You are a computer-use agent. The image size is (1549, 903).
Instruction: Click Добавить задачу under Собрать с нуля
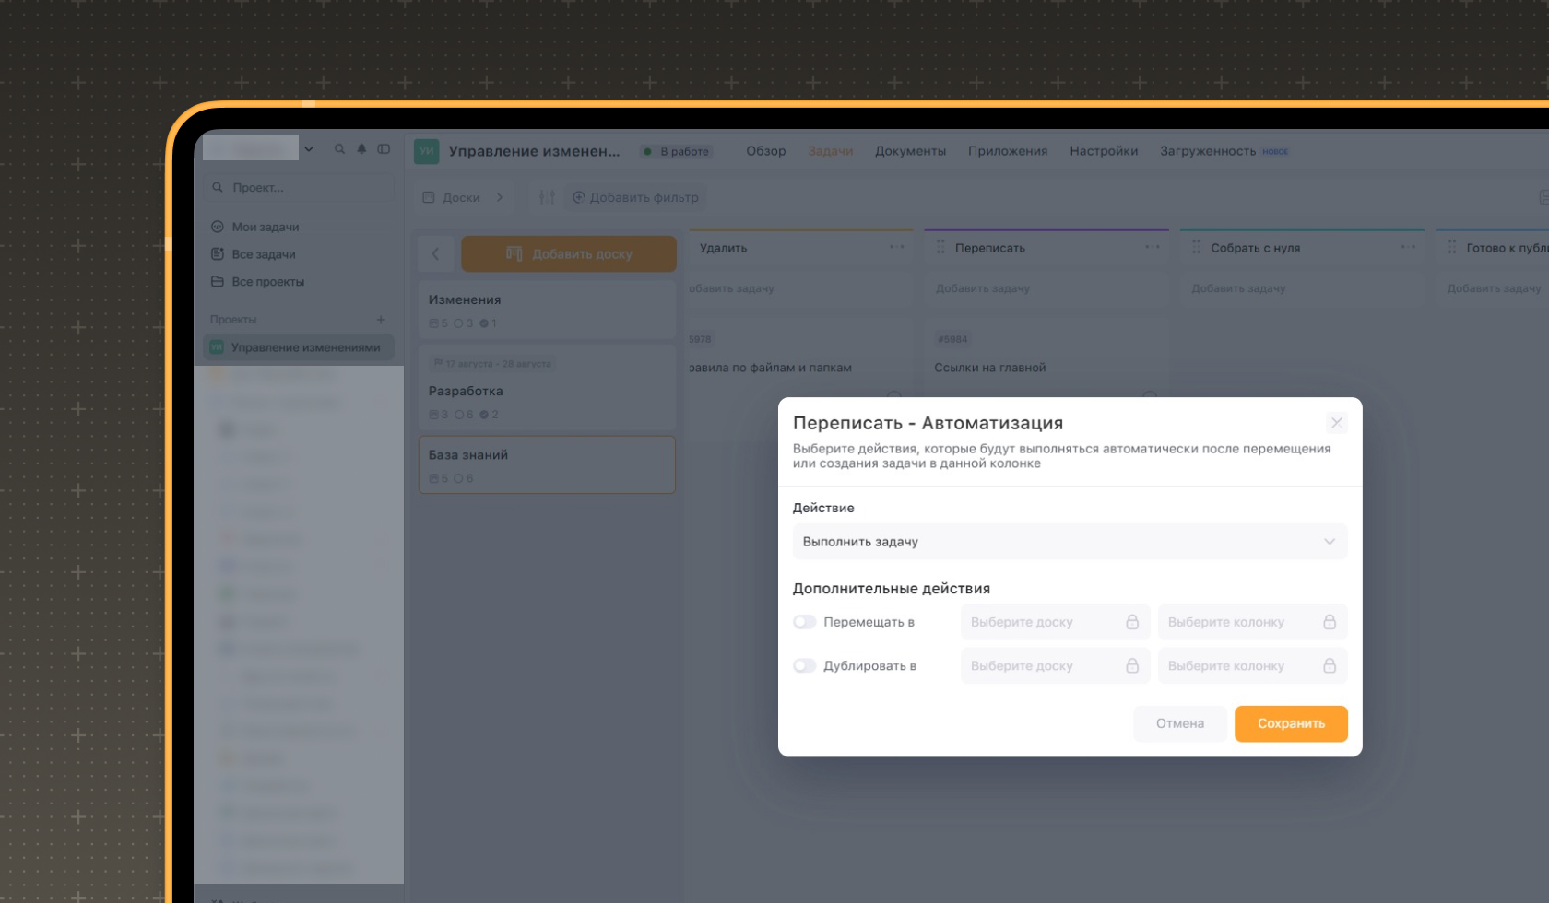1238,288
